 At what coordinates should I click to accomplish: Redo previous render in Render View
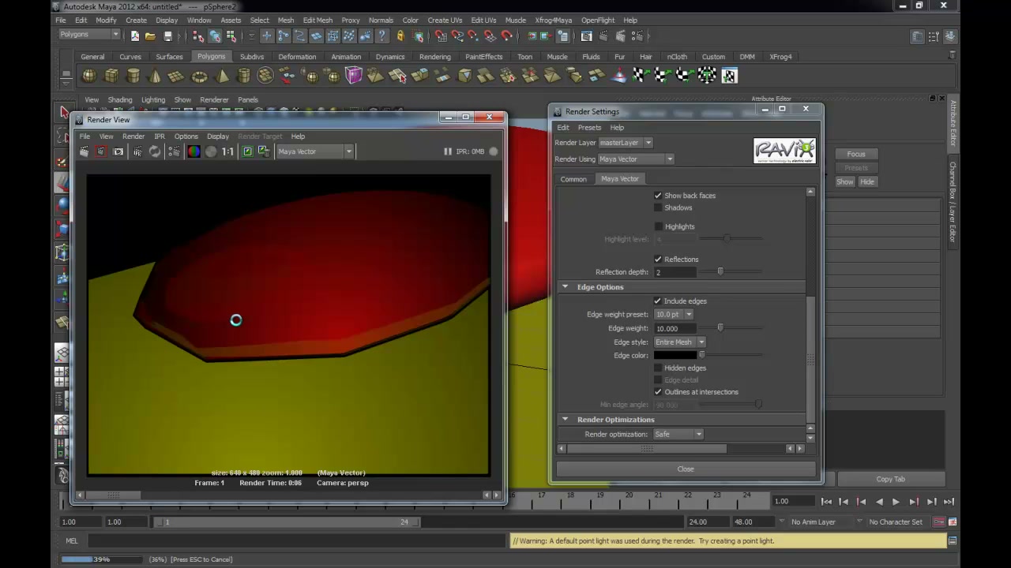coord(85,151)
